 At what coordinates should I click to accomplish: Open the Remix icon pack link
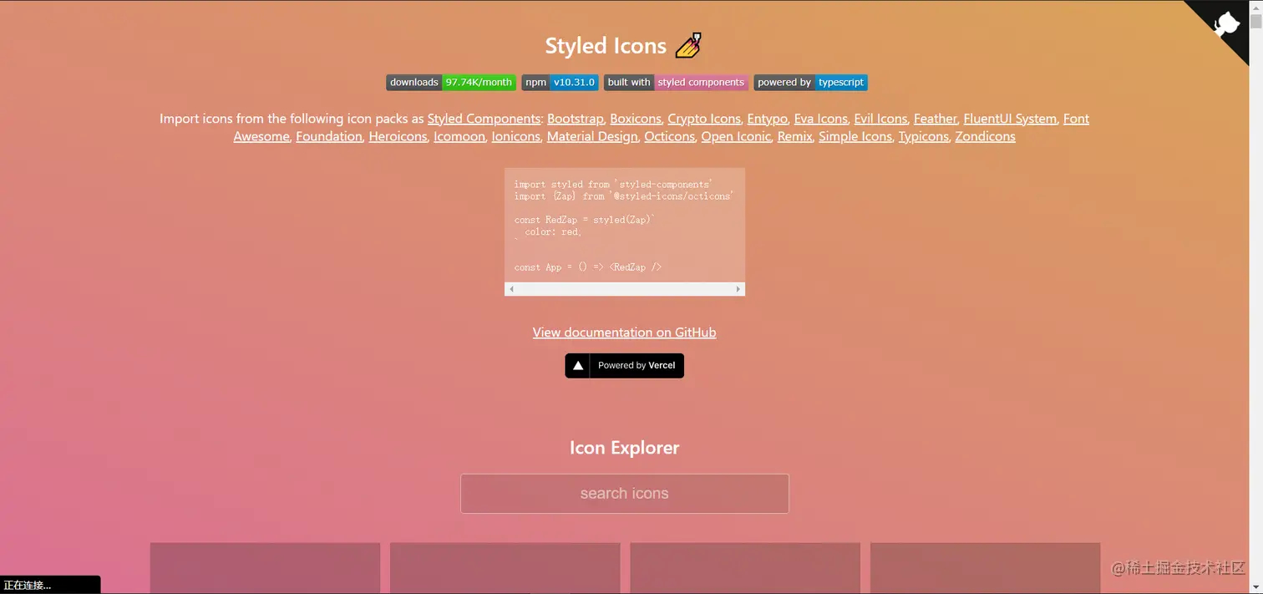(x=794, y=136)
